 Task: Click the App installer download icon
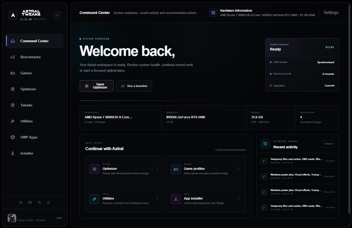coord(176,199)
